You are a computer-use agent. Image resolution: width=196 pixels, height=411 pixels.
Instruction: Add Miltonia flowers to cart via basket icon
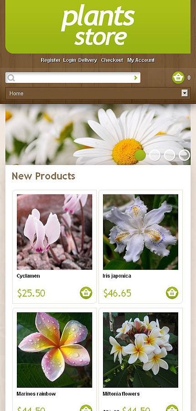pyautogui.click(x=172, y=408)
